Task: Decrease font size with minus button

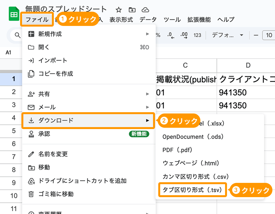Action: point(256,35)
